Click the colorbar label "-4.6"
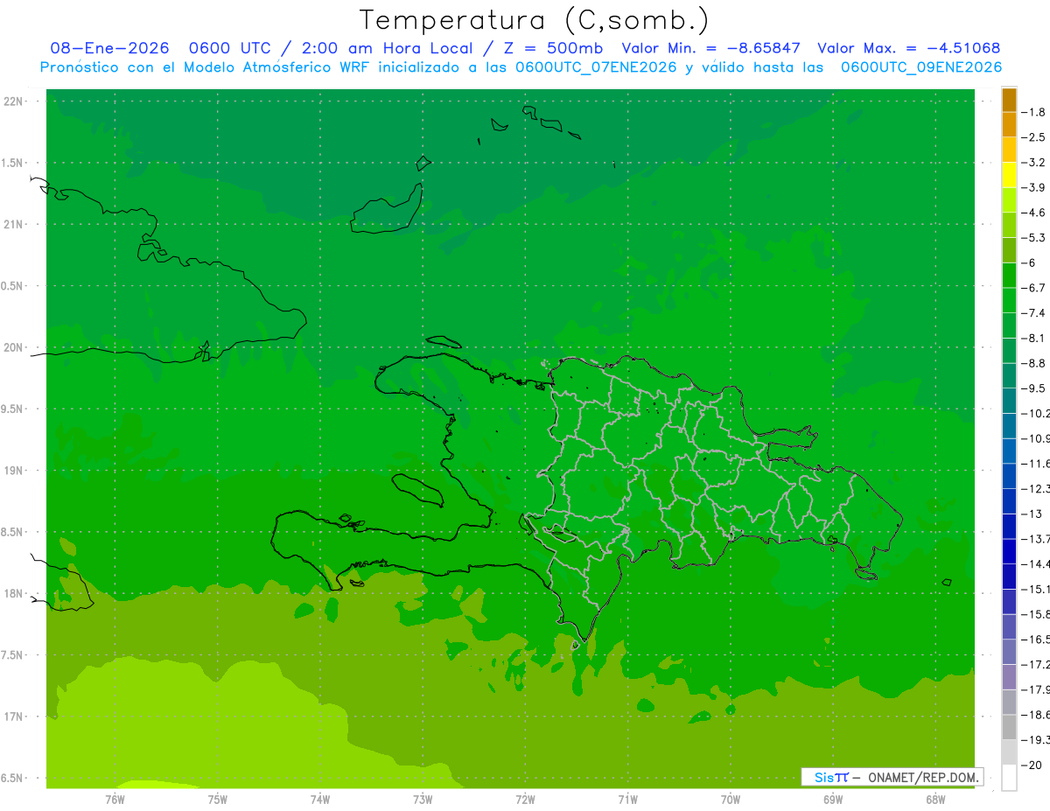Viewport: 1050px width, 811px height. pyautogui.click(x=1034, y=213)
